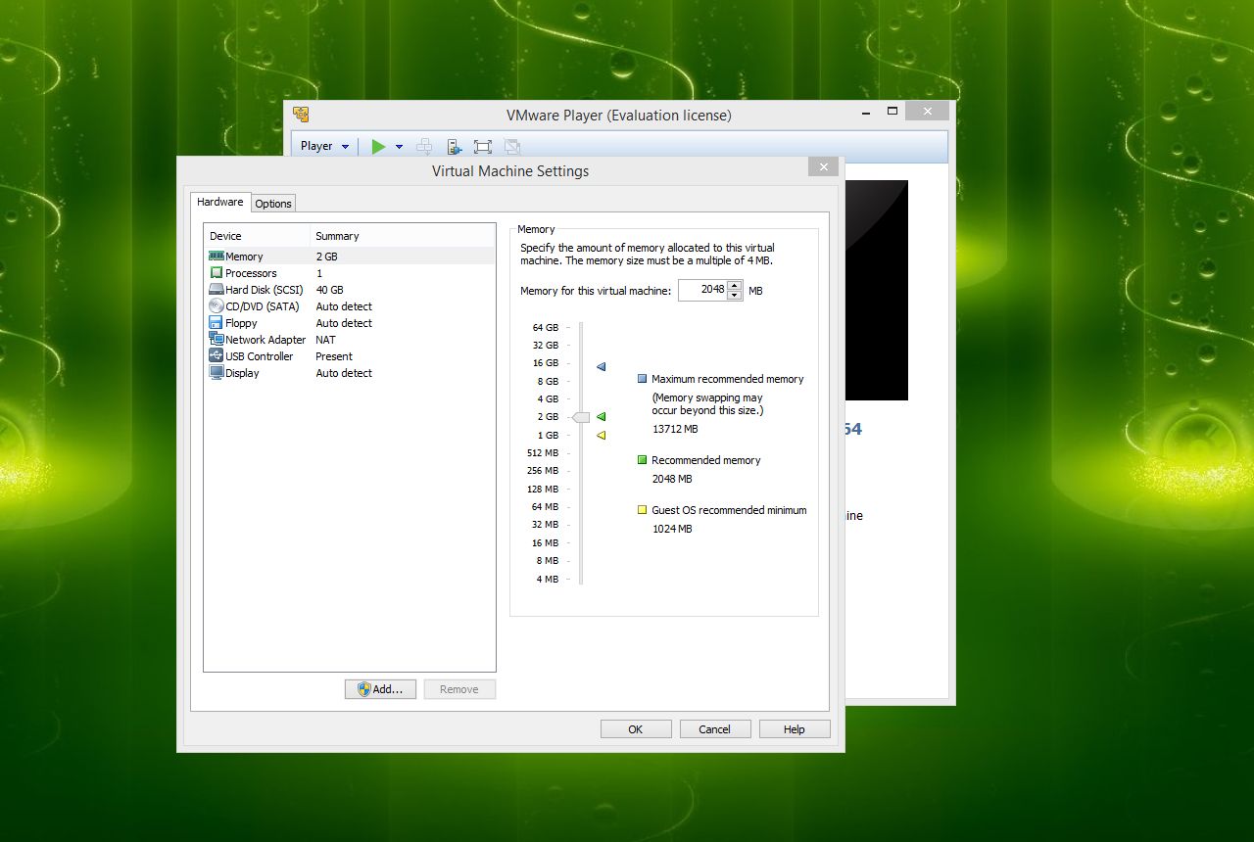This screenshot has width=1254, height=842.
Task: Switch to the Options tab
Action: click(273, 204)
